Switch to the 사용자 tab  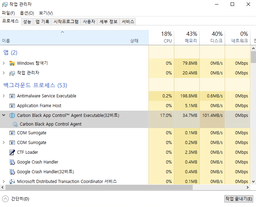89,22
